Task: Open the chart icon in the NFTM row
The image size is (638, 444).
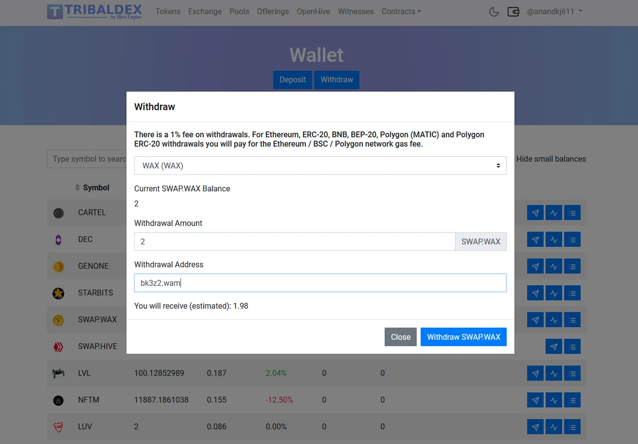Action: point(554,400)
